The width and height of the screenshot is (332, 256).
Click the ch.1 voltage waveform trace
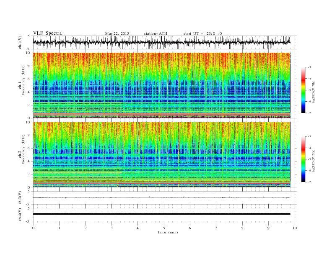[161, 42]
